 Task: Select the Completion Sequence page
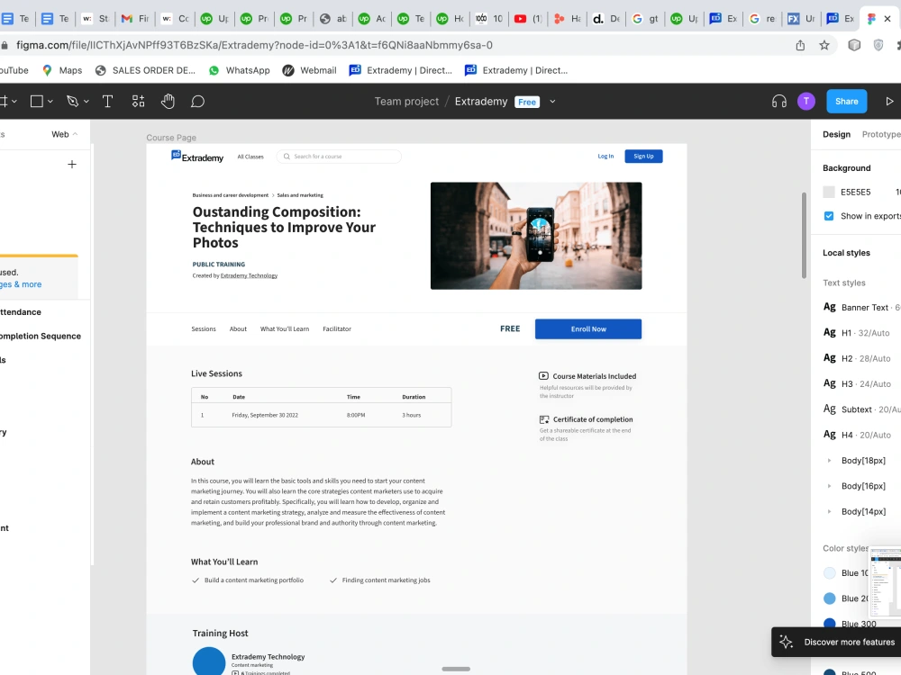click(41, 337)
